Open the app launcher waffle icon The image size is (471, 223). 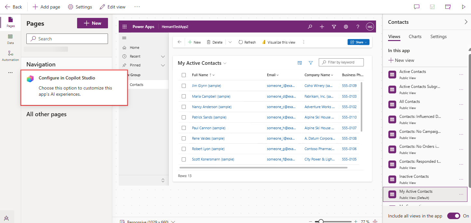coord(125,27)
